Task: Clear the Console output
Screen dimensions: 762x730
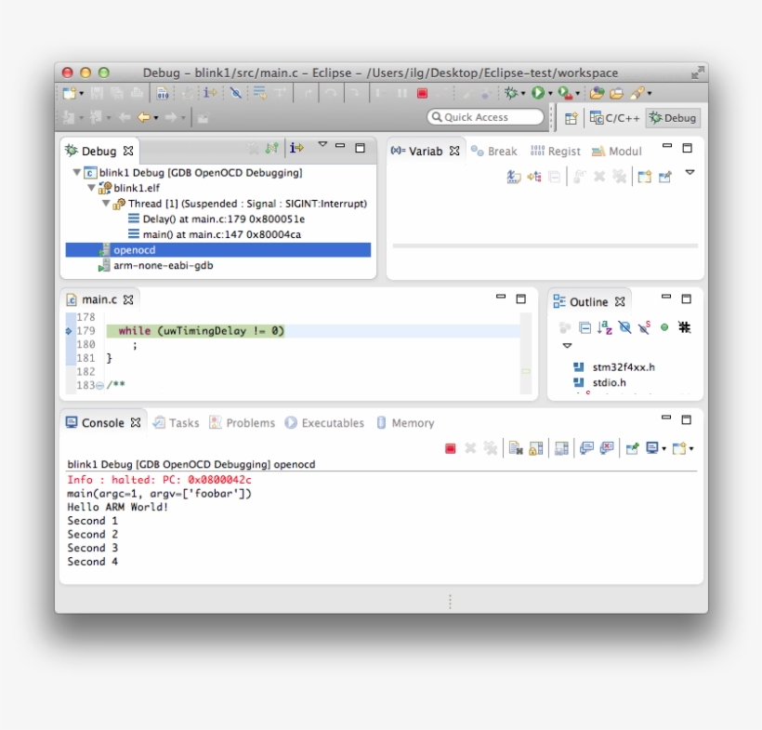Action: 513,446
